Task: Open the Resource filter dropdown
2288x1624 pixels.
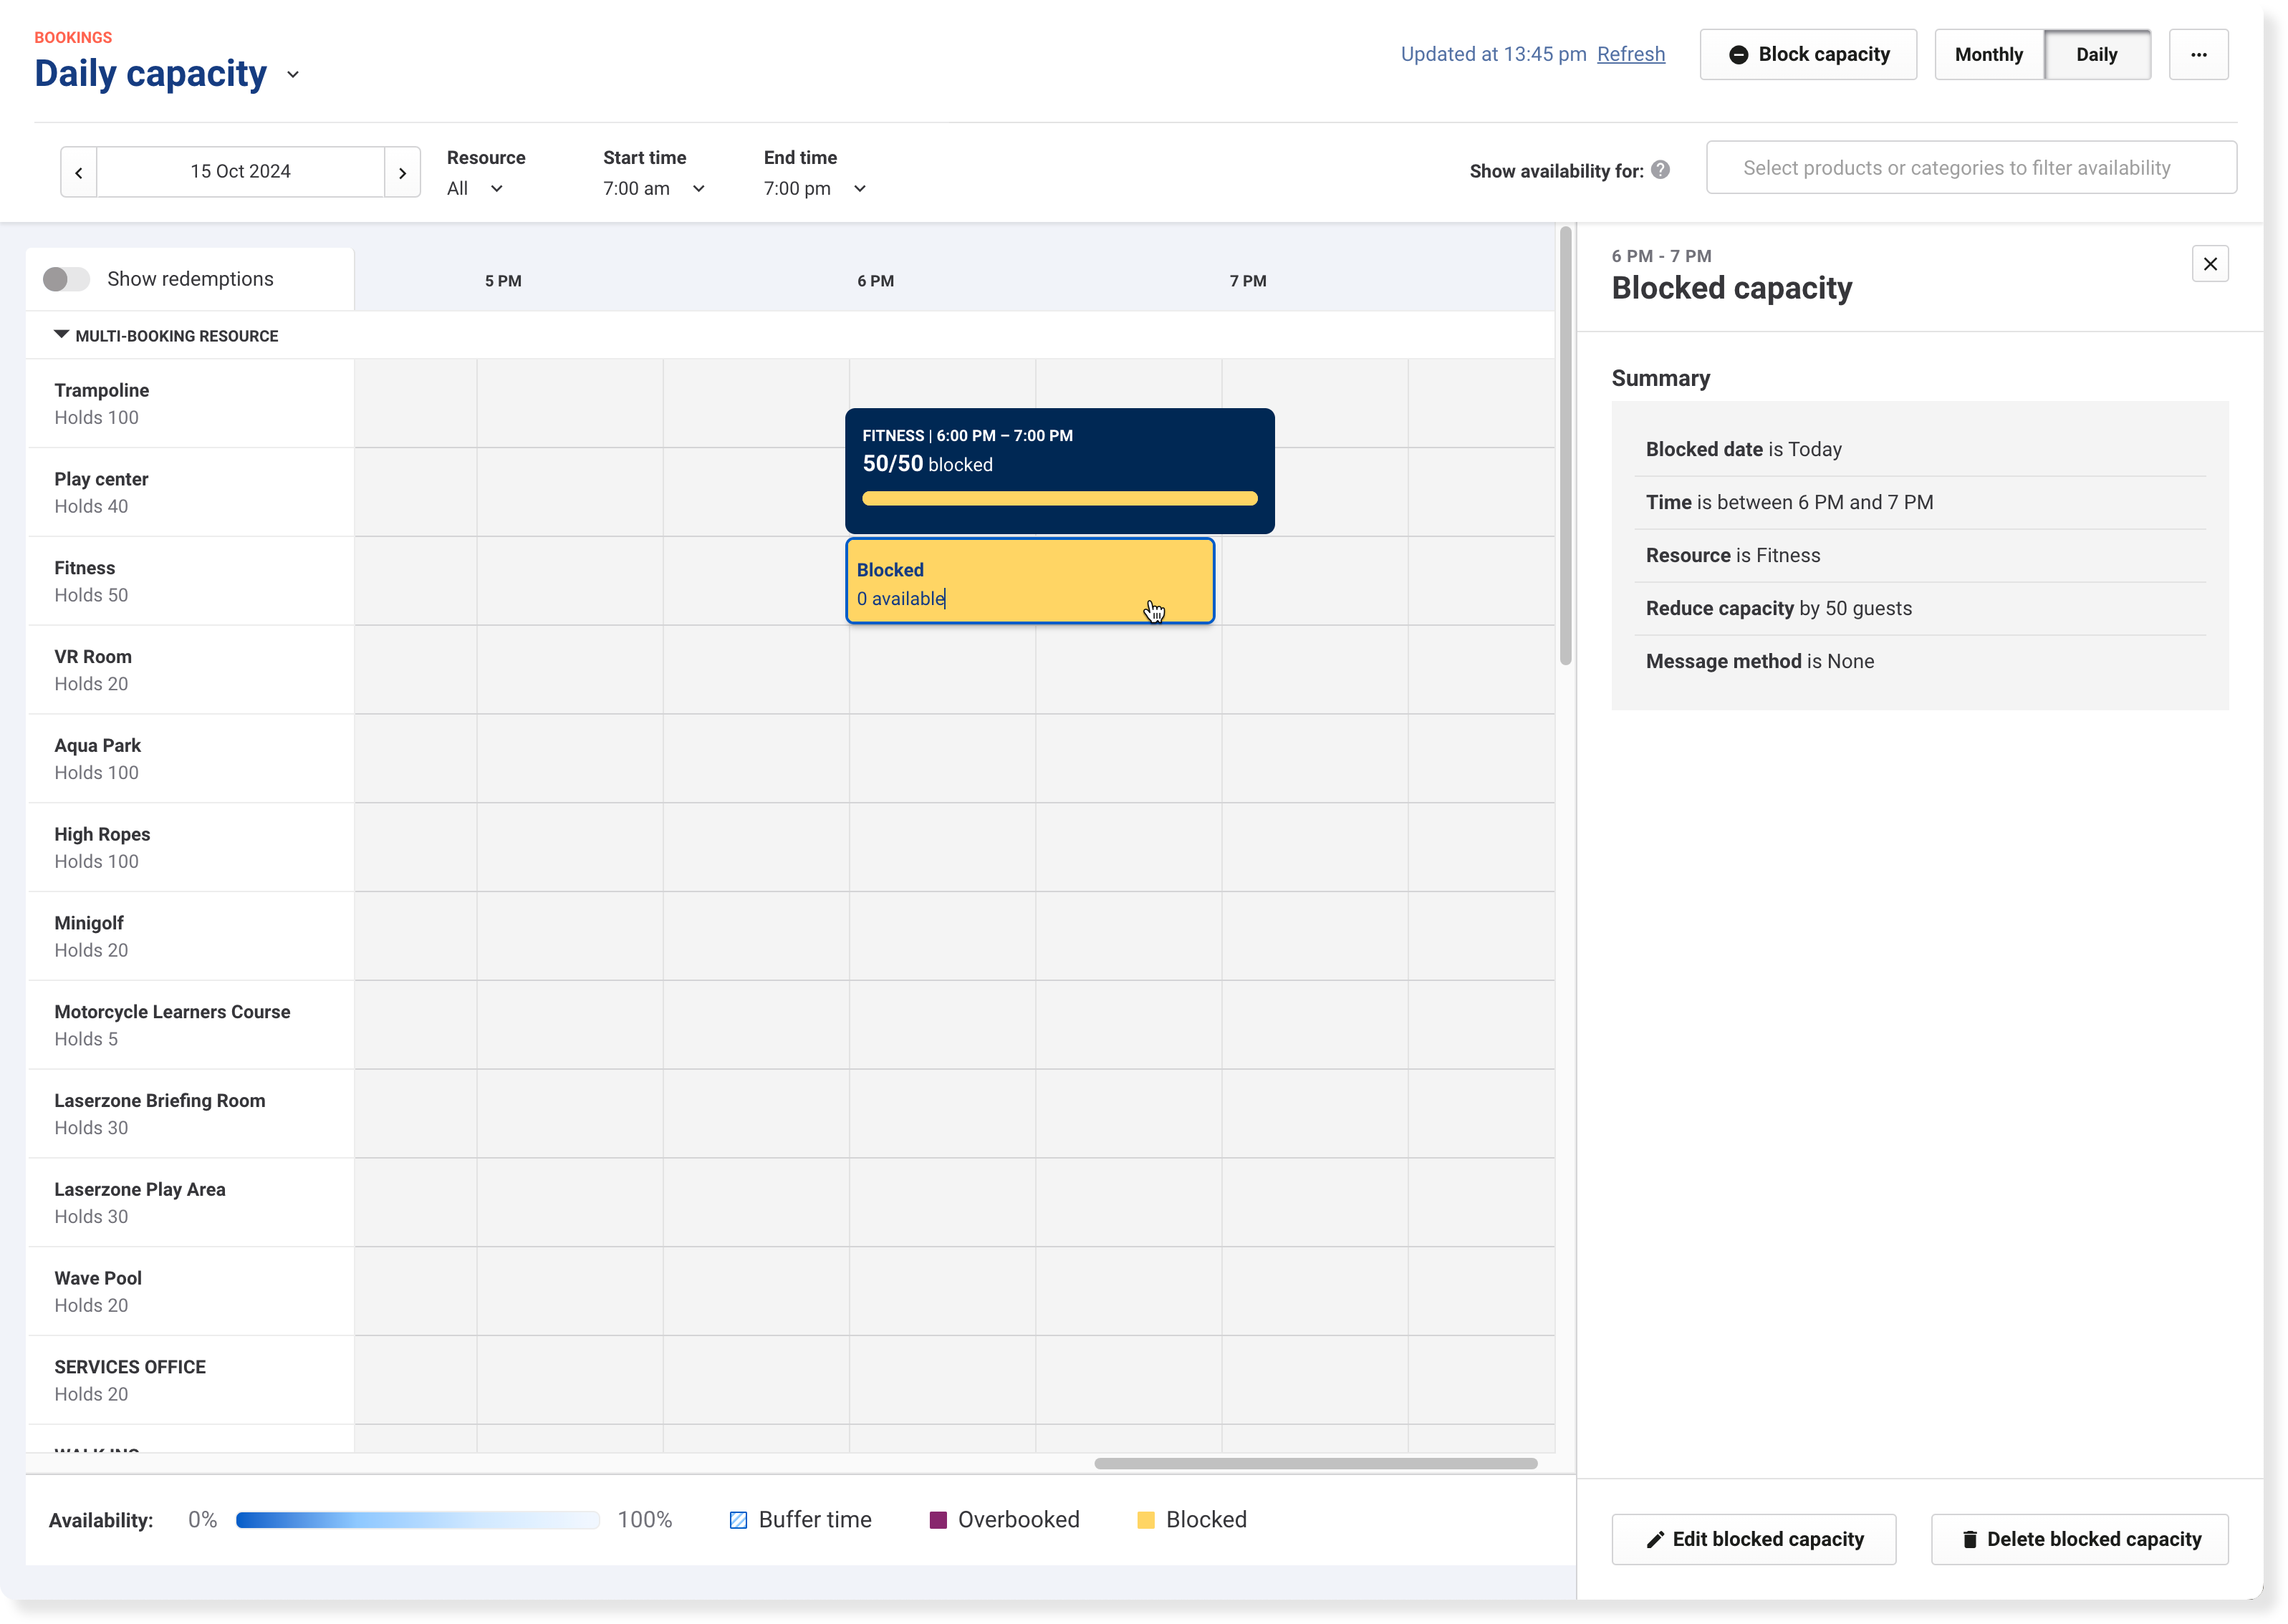Action: (x=475, y=188)
